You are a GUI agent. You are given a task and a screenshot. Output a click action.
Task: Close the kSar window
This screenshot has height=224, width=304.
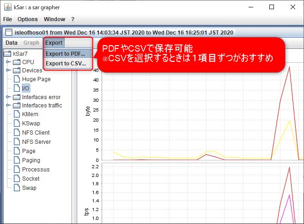[293, 7]
